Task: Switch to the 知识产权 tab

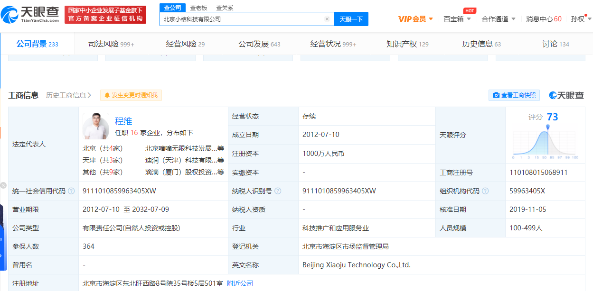Action: [x=407, y=44]
